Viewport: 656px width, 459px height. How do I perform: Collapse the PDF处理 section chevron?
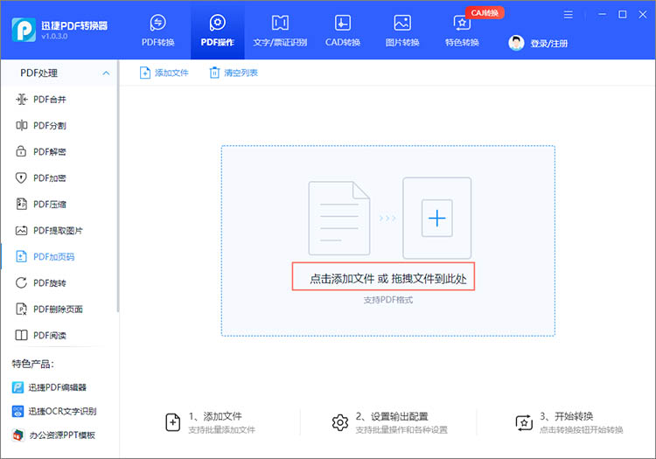coord(106,73)
